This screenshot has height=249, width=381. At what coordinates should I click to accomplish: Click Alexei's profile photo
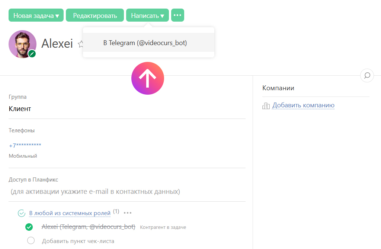pyautogui.click(x=22, y=43)
